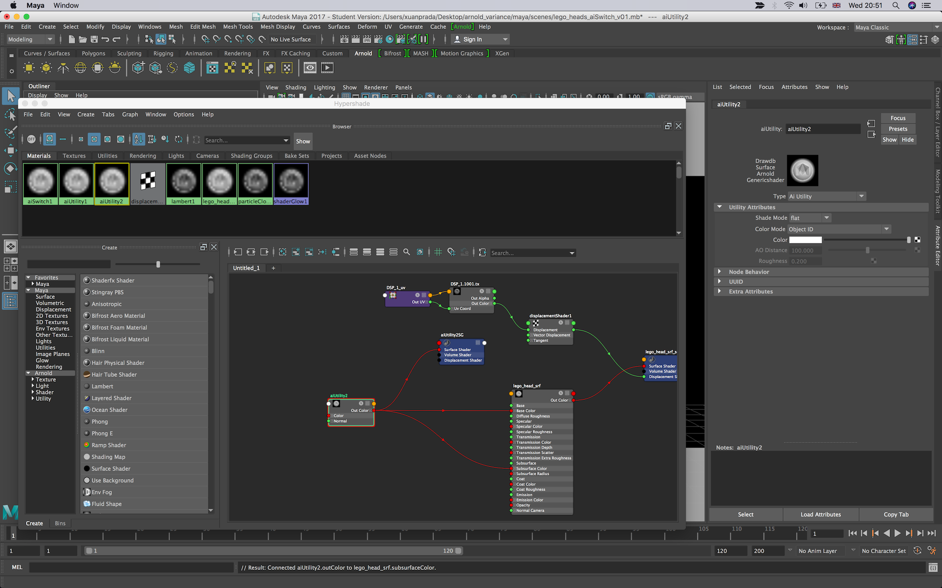
Task: Toggle Auto Keyframe icon at bottom right
Action: click(x=917, y=551)
